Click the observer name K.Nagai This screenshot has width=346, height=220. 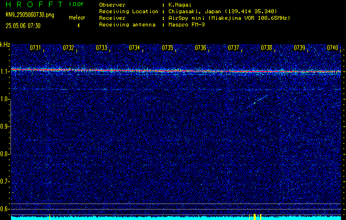179,5
